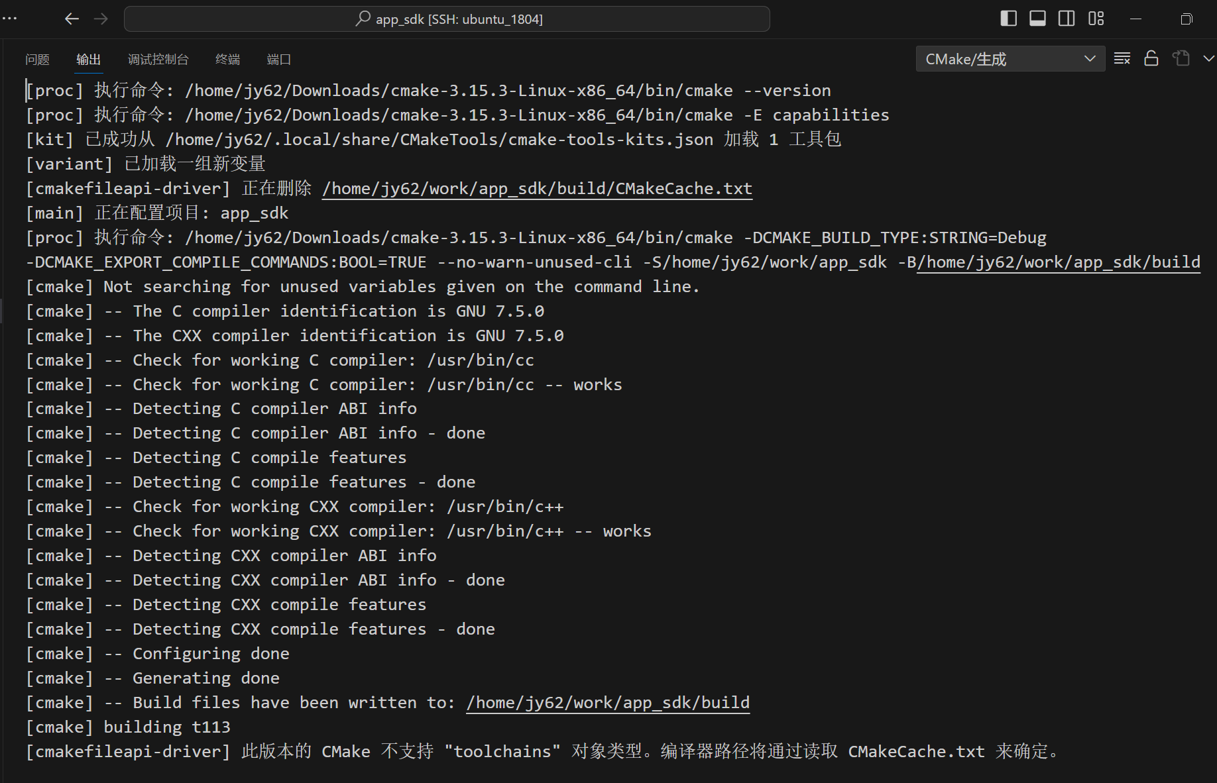The height and width of the screenshot is (783, 1217).
Task: Click the app_sdk SSH search bar
Action: coord(447,19)
